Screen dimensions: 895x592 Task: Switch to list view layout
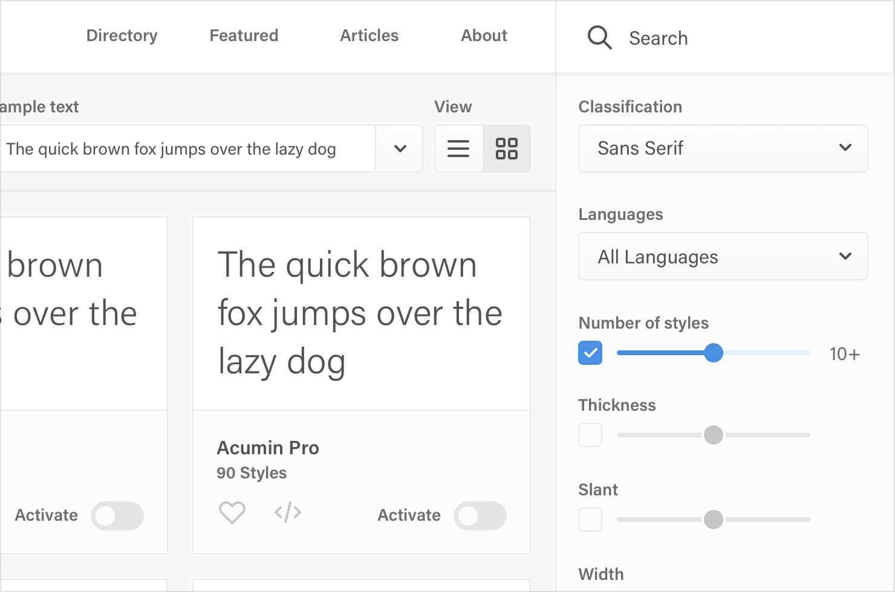(458, 149)
